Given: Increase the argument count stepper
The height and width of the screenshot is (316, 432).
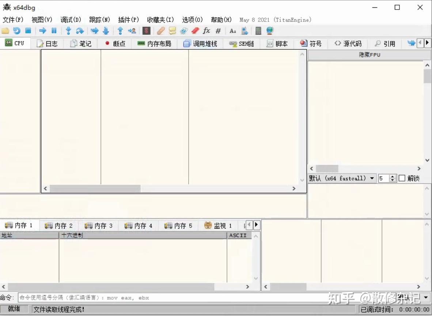Looking at the screenshot, I should (x=393, y=176).
